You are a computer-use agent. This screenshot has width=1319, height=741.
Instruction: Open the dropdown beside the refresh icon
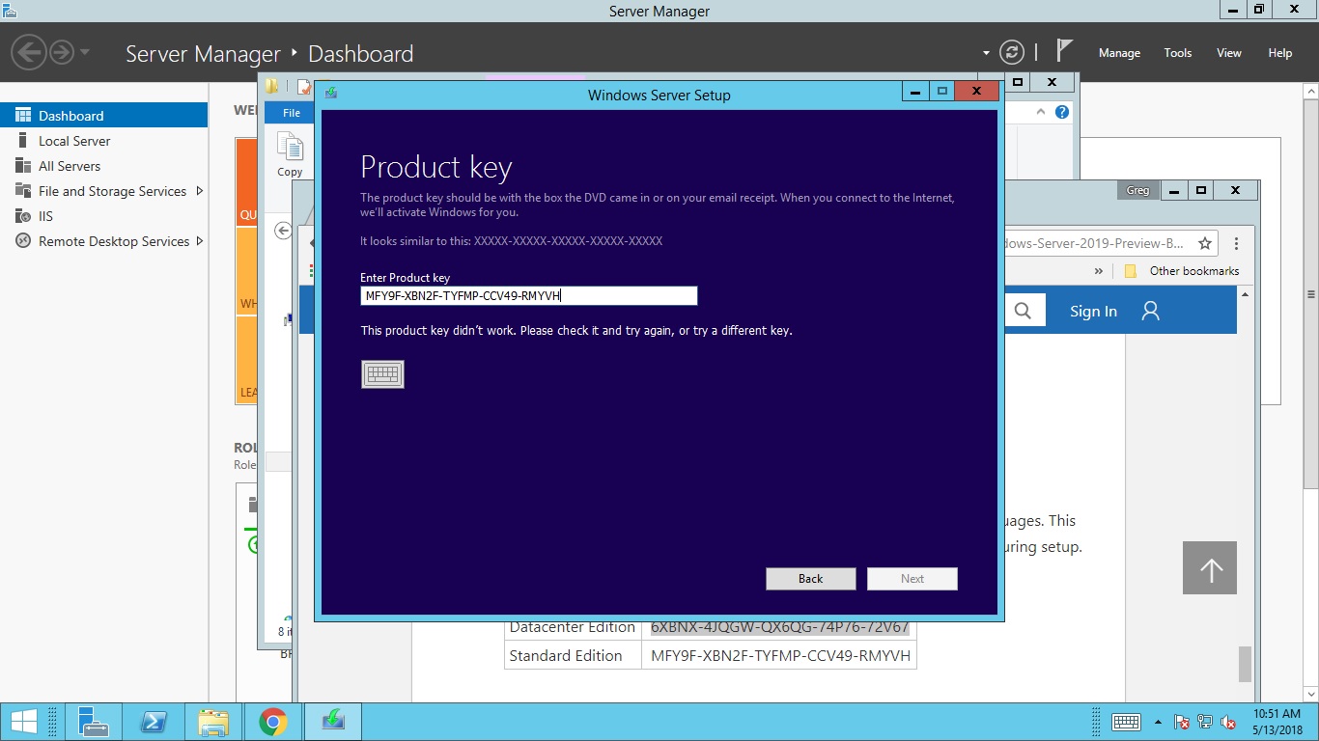pos(984,53)
